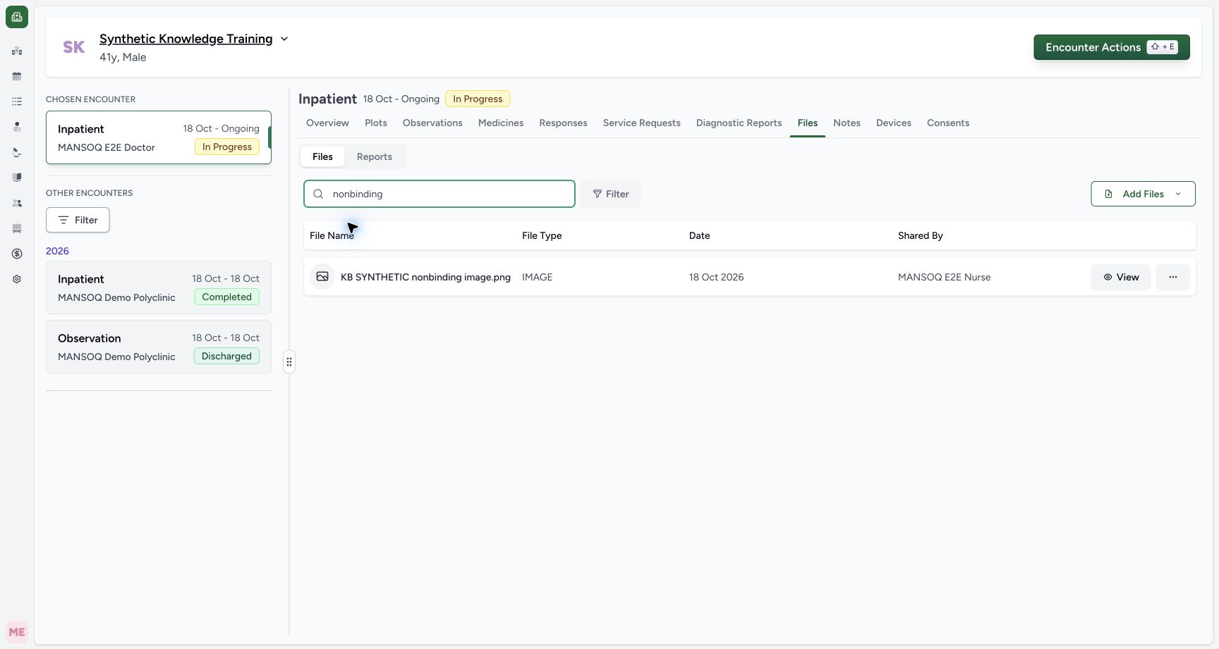Select the Reports sub-tab
1219x649 pixels.
tap(375, 156)
